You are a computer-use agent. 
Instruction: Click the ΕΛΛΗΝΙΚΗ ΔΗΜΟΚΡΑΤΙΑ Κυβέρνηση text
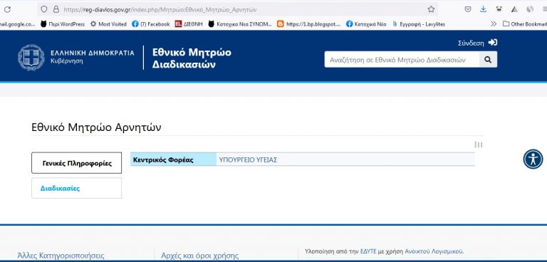click(x=92, y=56)
